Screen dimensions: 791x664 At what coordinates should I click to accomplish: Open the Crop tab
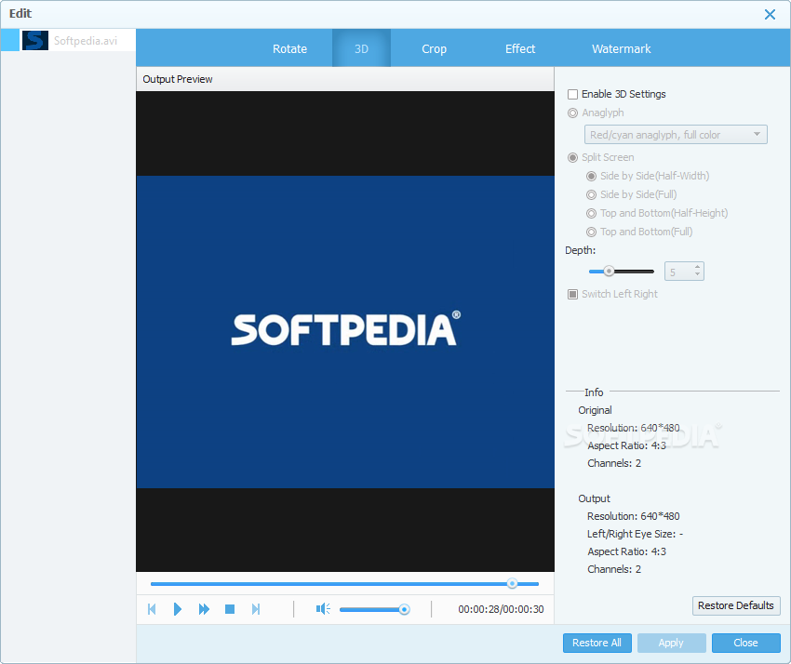(x=434, y=49)
